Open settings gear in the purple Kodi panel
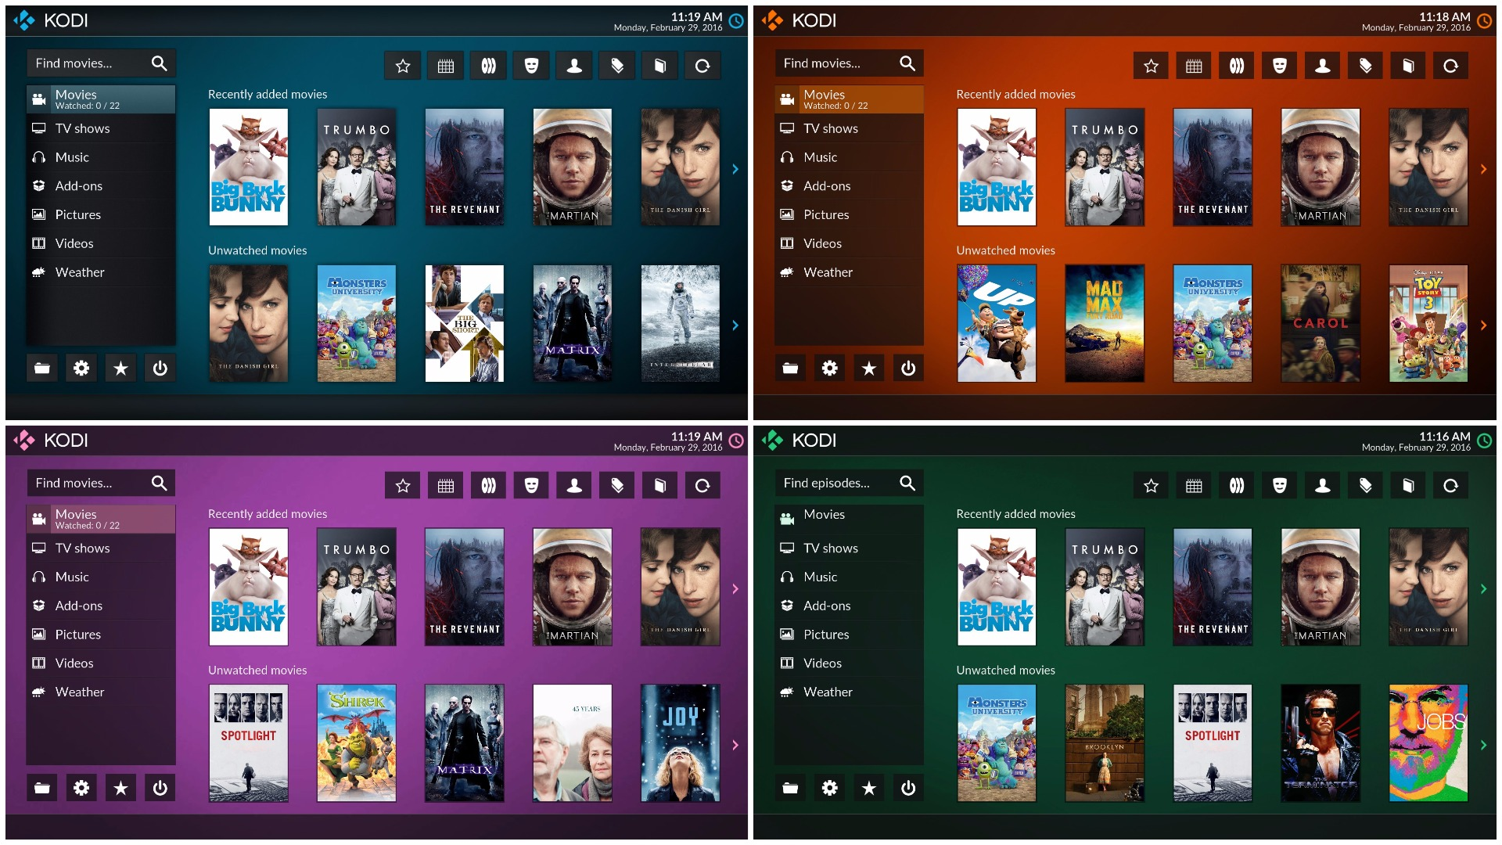Screen dimensions: 1502x845 [x=81, y=788]
